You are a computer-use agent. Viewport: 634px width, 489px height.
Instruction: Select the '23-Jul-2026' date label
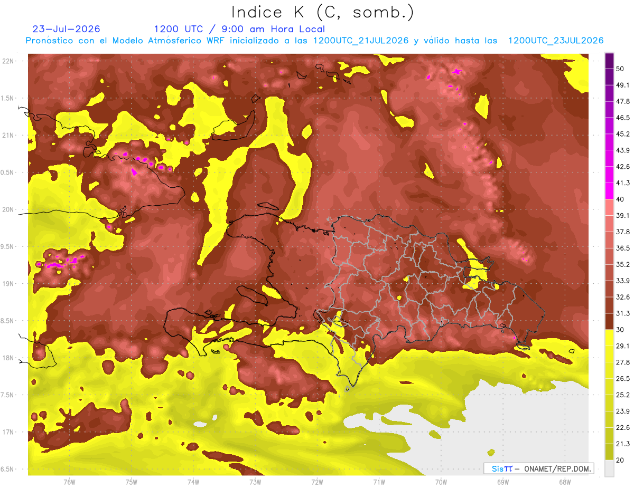coord(66,29)
